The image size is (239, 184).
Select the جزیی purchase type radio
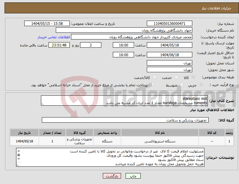pos(201,84)
